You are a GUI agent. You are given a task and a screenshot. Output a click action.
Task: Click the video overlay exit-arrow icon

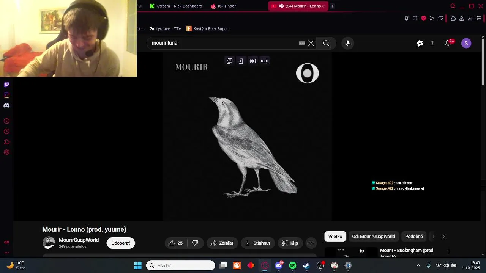[x=241, y=61]
